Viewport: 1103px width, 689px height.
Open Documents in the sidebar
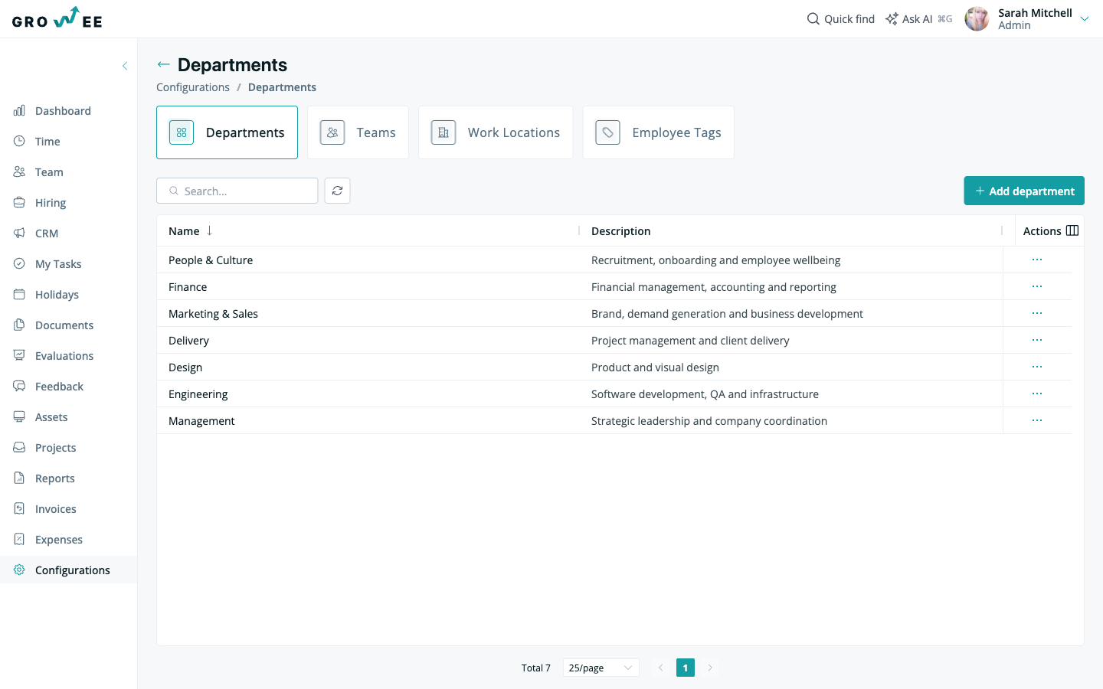pos(64,325)
